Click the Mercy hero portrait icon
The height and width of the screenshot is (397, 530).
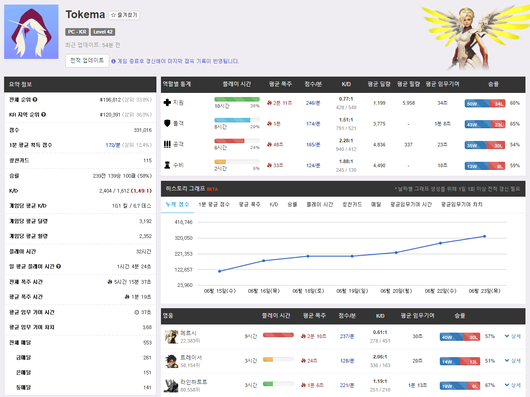pyautogui.click(x=171, y=337)
